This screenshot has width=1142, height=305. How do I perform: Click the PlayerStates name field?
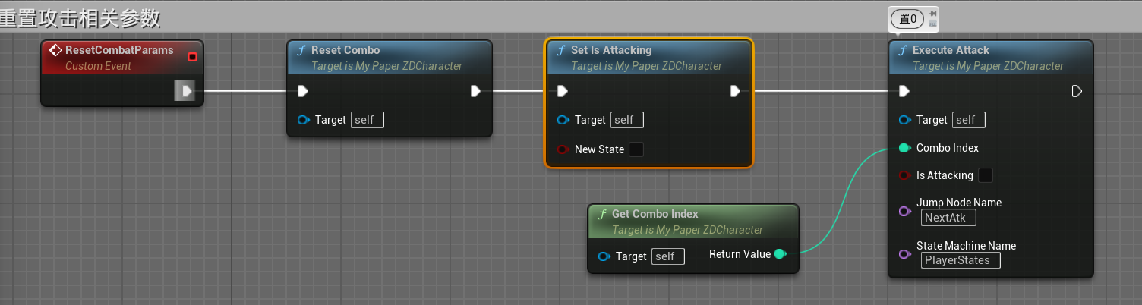(961, 260)
